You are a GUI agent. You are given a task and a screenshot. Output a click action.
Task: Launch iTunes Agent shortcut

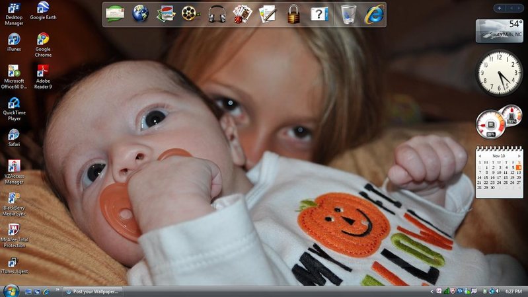click(x=14, y=265)
